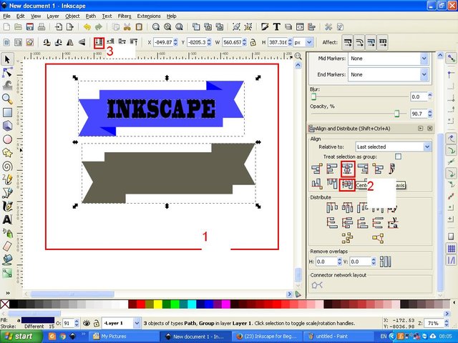Click the Remove overlaps button icon
The width and height of the screenshot is (458, 343).
(385, 262)
